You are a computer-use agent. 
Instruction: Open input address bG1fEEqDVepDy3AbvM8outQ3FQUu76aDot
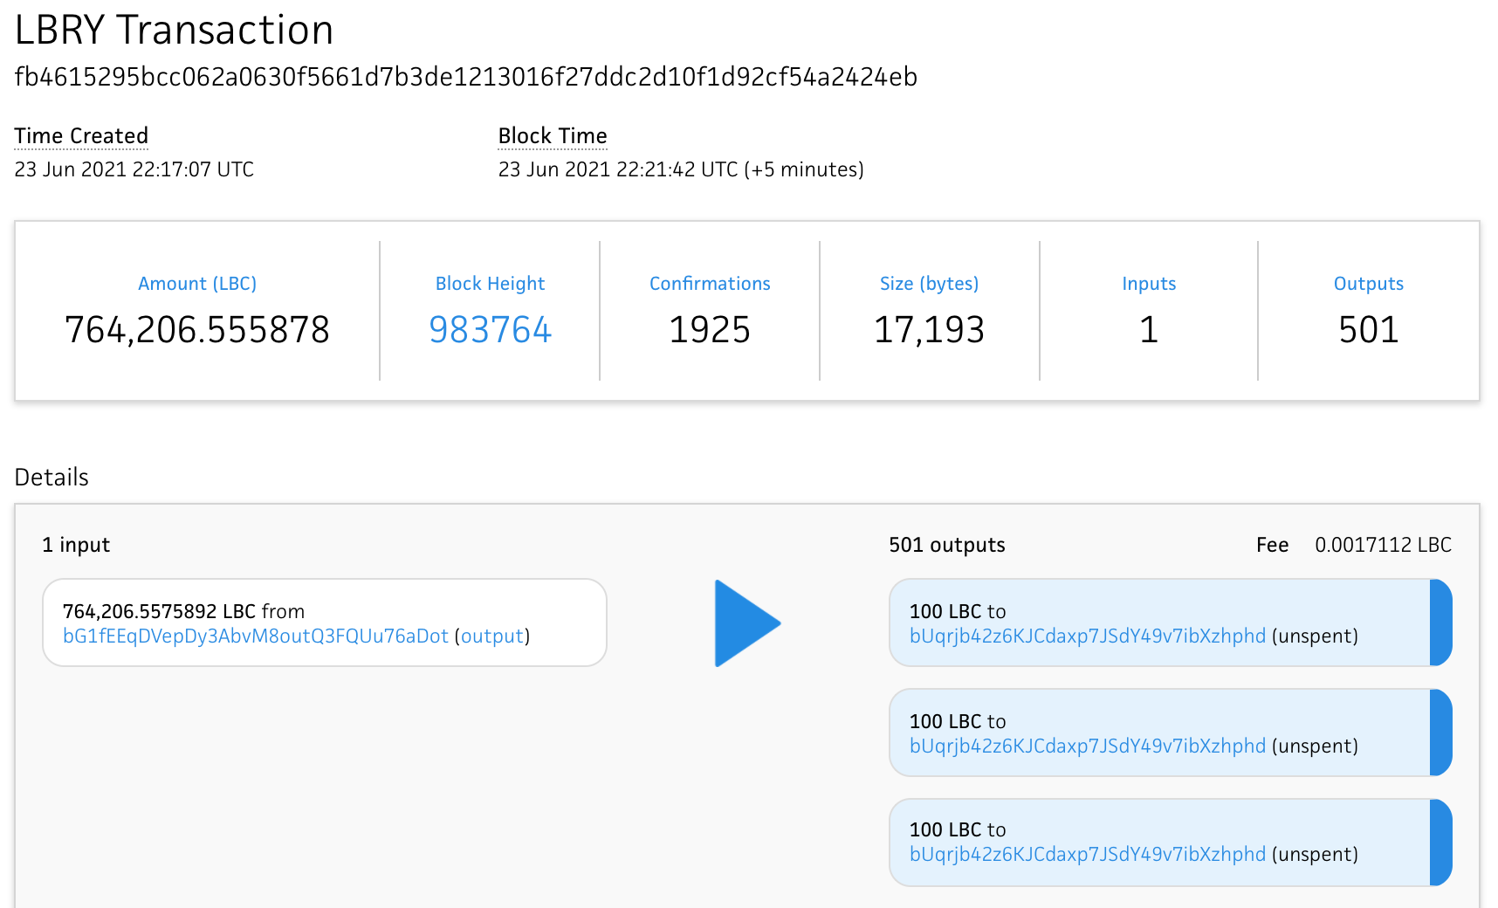tap(256, 636)
